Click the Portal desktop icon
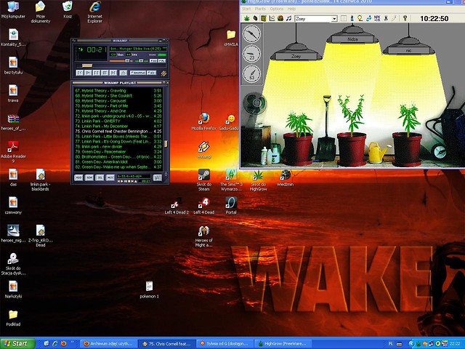This screenshot has width=465, height=349. pos(231,206)
